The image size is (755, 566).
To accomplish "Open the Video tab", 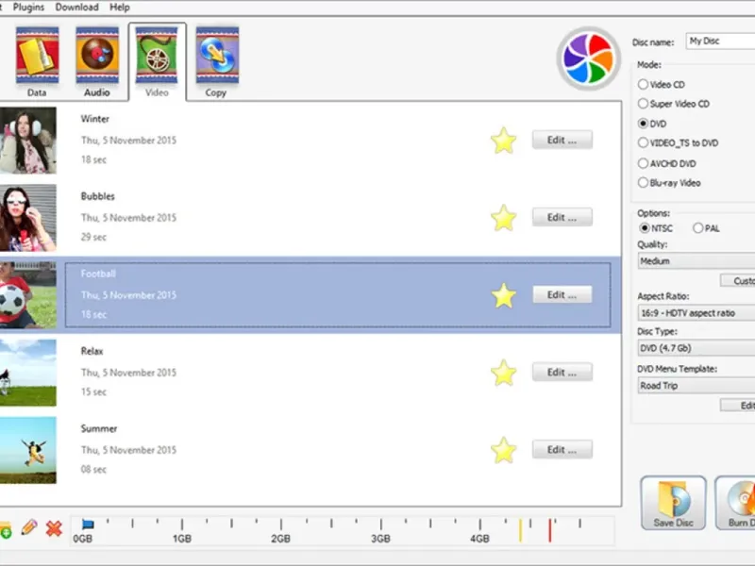I will coord(157,61).
